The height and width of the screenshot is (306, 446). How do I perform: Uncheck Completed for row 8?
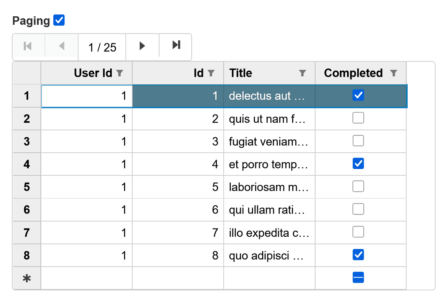(x=358, y=255)
